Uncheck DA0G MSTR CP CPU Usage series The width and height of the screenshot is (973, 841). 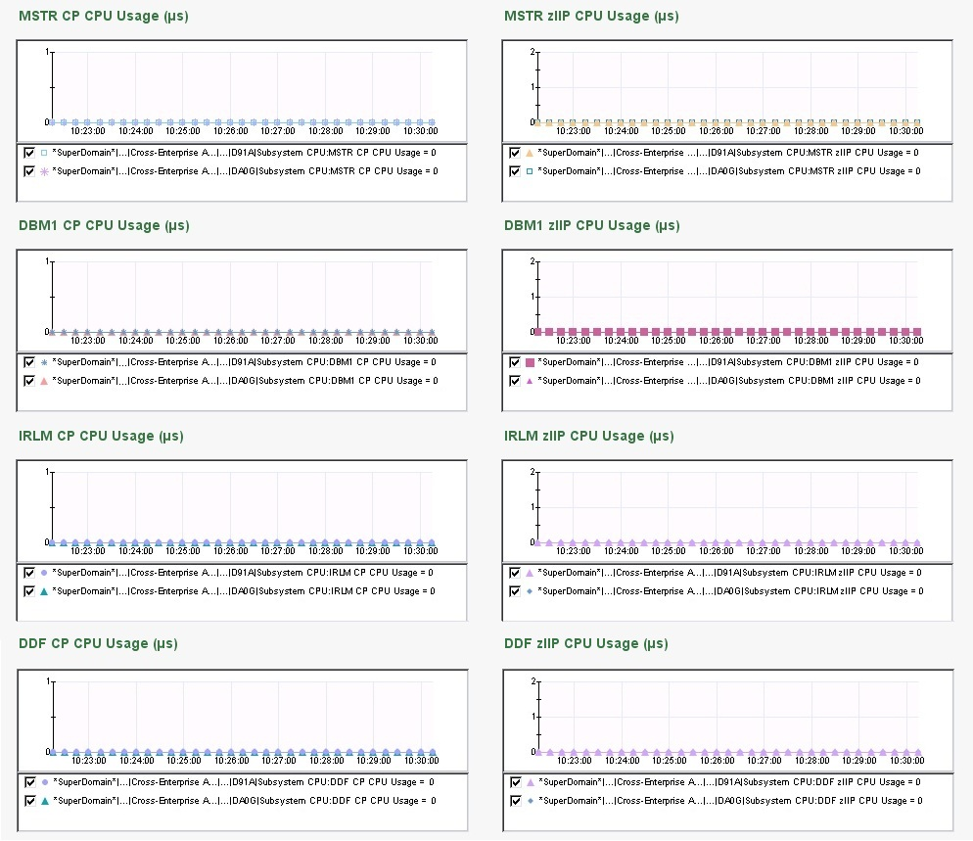29,171
